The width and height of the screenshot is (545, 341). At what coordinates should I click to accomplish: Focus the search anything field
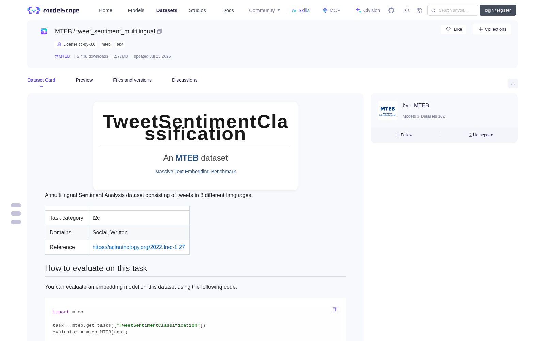(453, 10)
